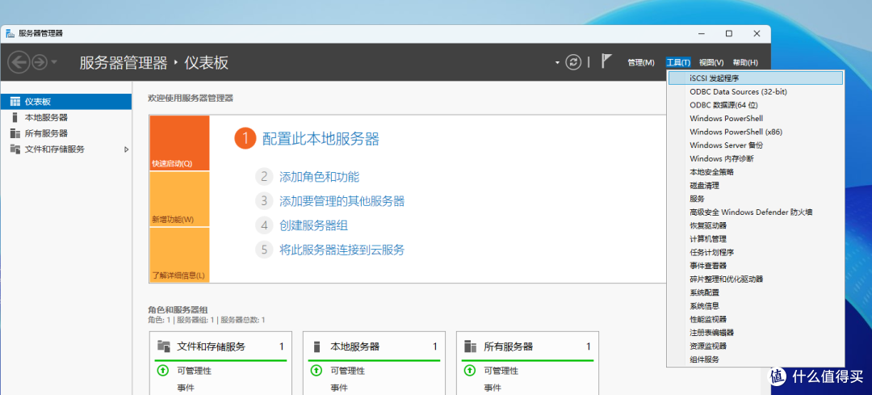Choose ODBC Data Sources (32-bit) menu entry
Image resolution: width=872 pixels, height=395 pixels.
755,91
